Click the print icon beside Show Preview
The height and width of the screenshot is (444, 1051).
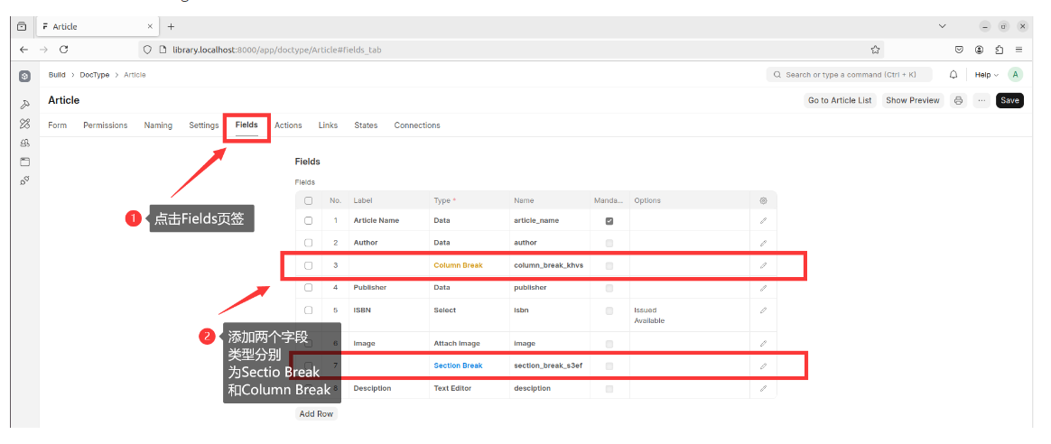959,100
